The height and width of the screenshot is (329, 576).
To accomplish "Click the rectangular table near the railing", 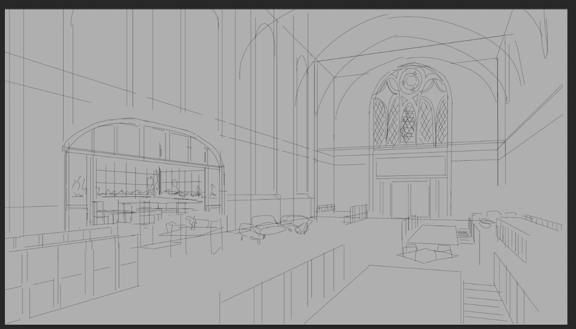I will [x=432, y=235].
